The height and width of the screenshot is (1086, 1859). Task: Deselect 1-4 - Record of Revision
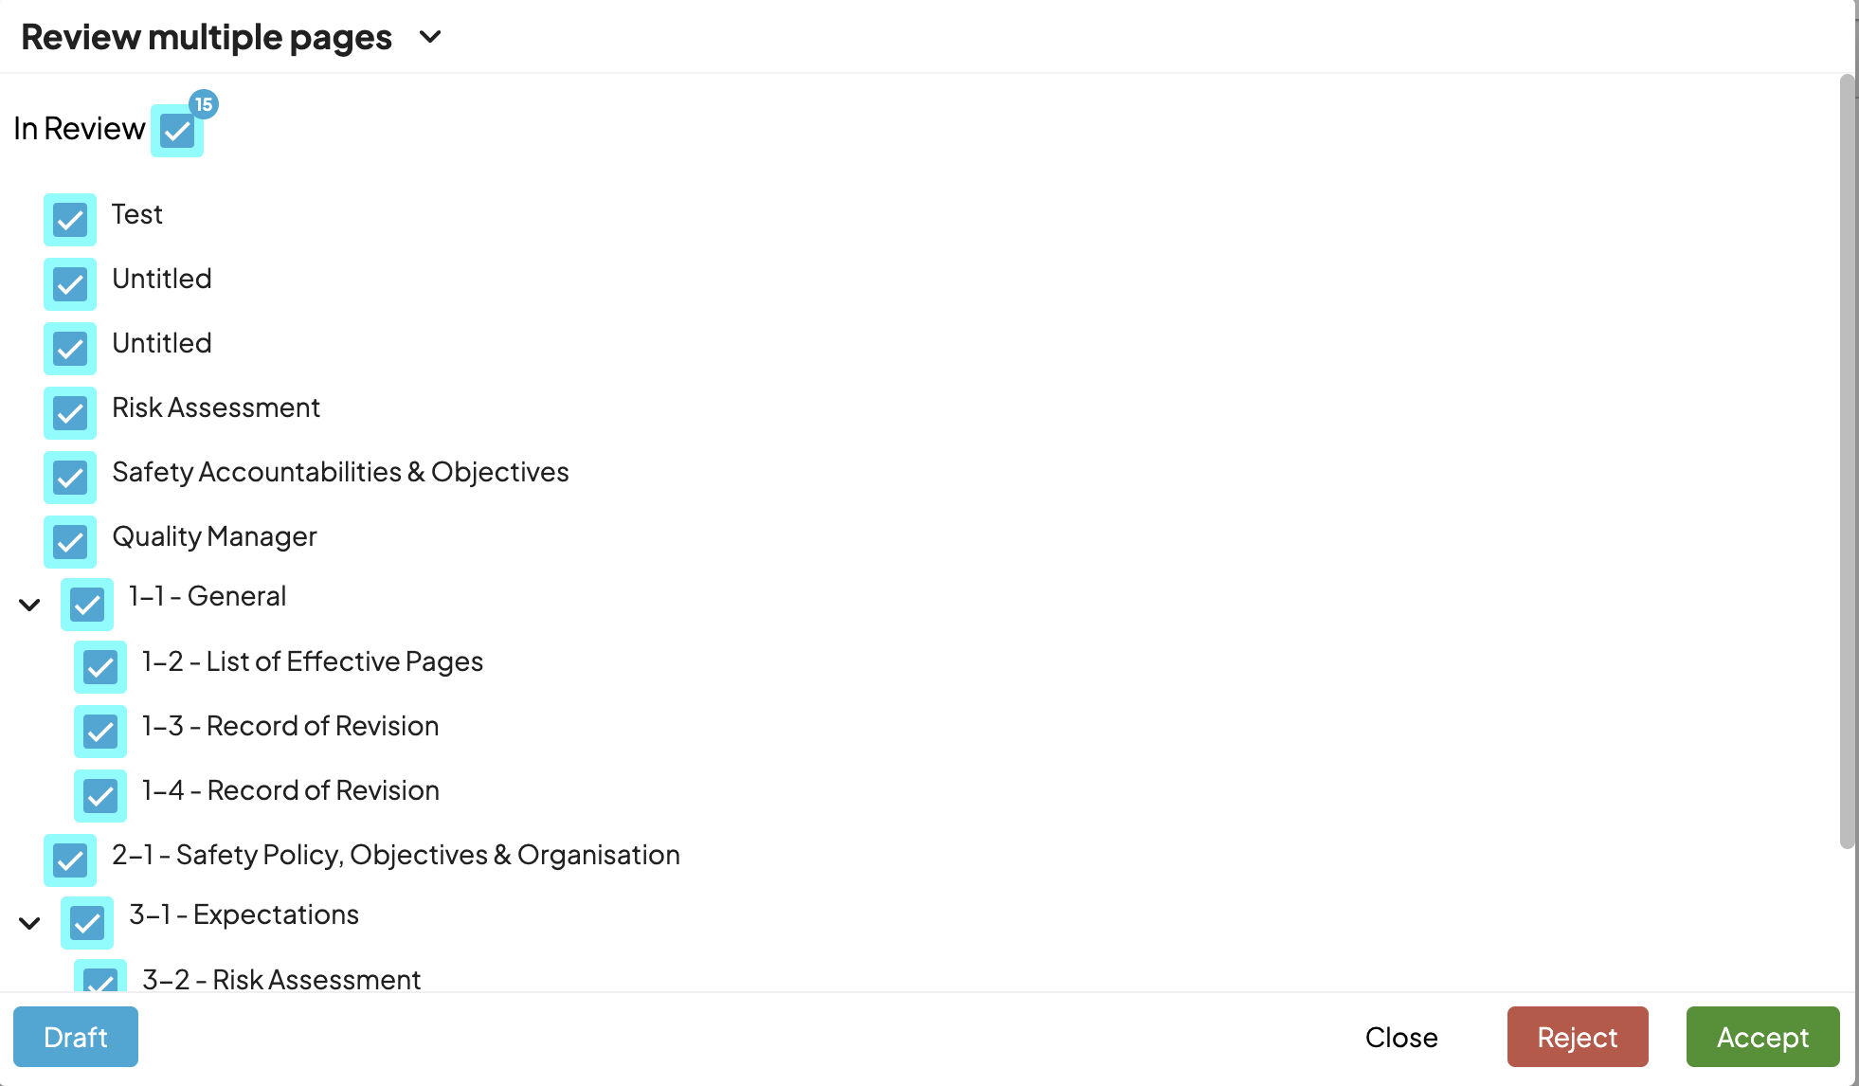[x=100, y=796]
